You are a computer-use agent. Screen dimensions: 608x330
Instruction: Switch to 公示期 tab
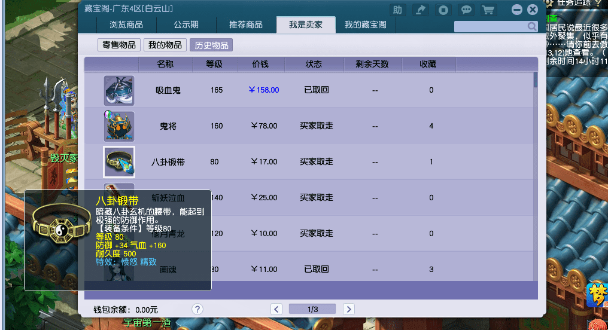pos(186,25)
